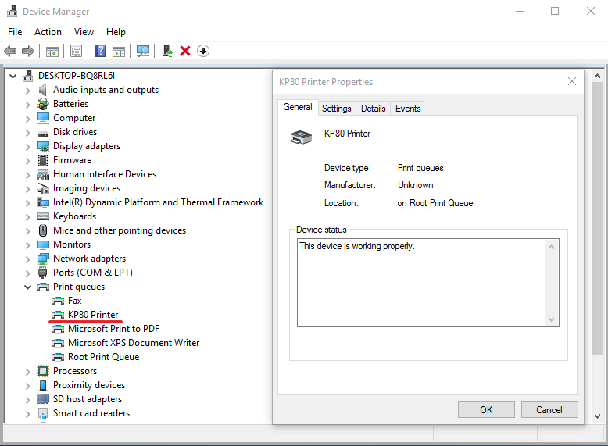Collapse the DESKTOP-BQ8RL6I root node
Screen dimensions: 608x446
13,76
